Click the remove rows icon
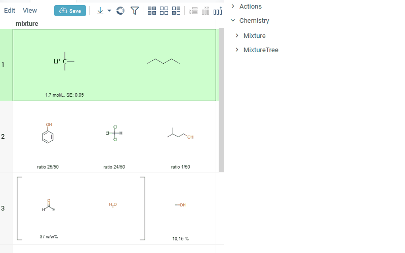The width and height of the screenshot is (405, 253). coord(193,11)
